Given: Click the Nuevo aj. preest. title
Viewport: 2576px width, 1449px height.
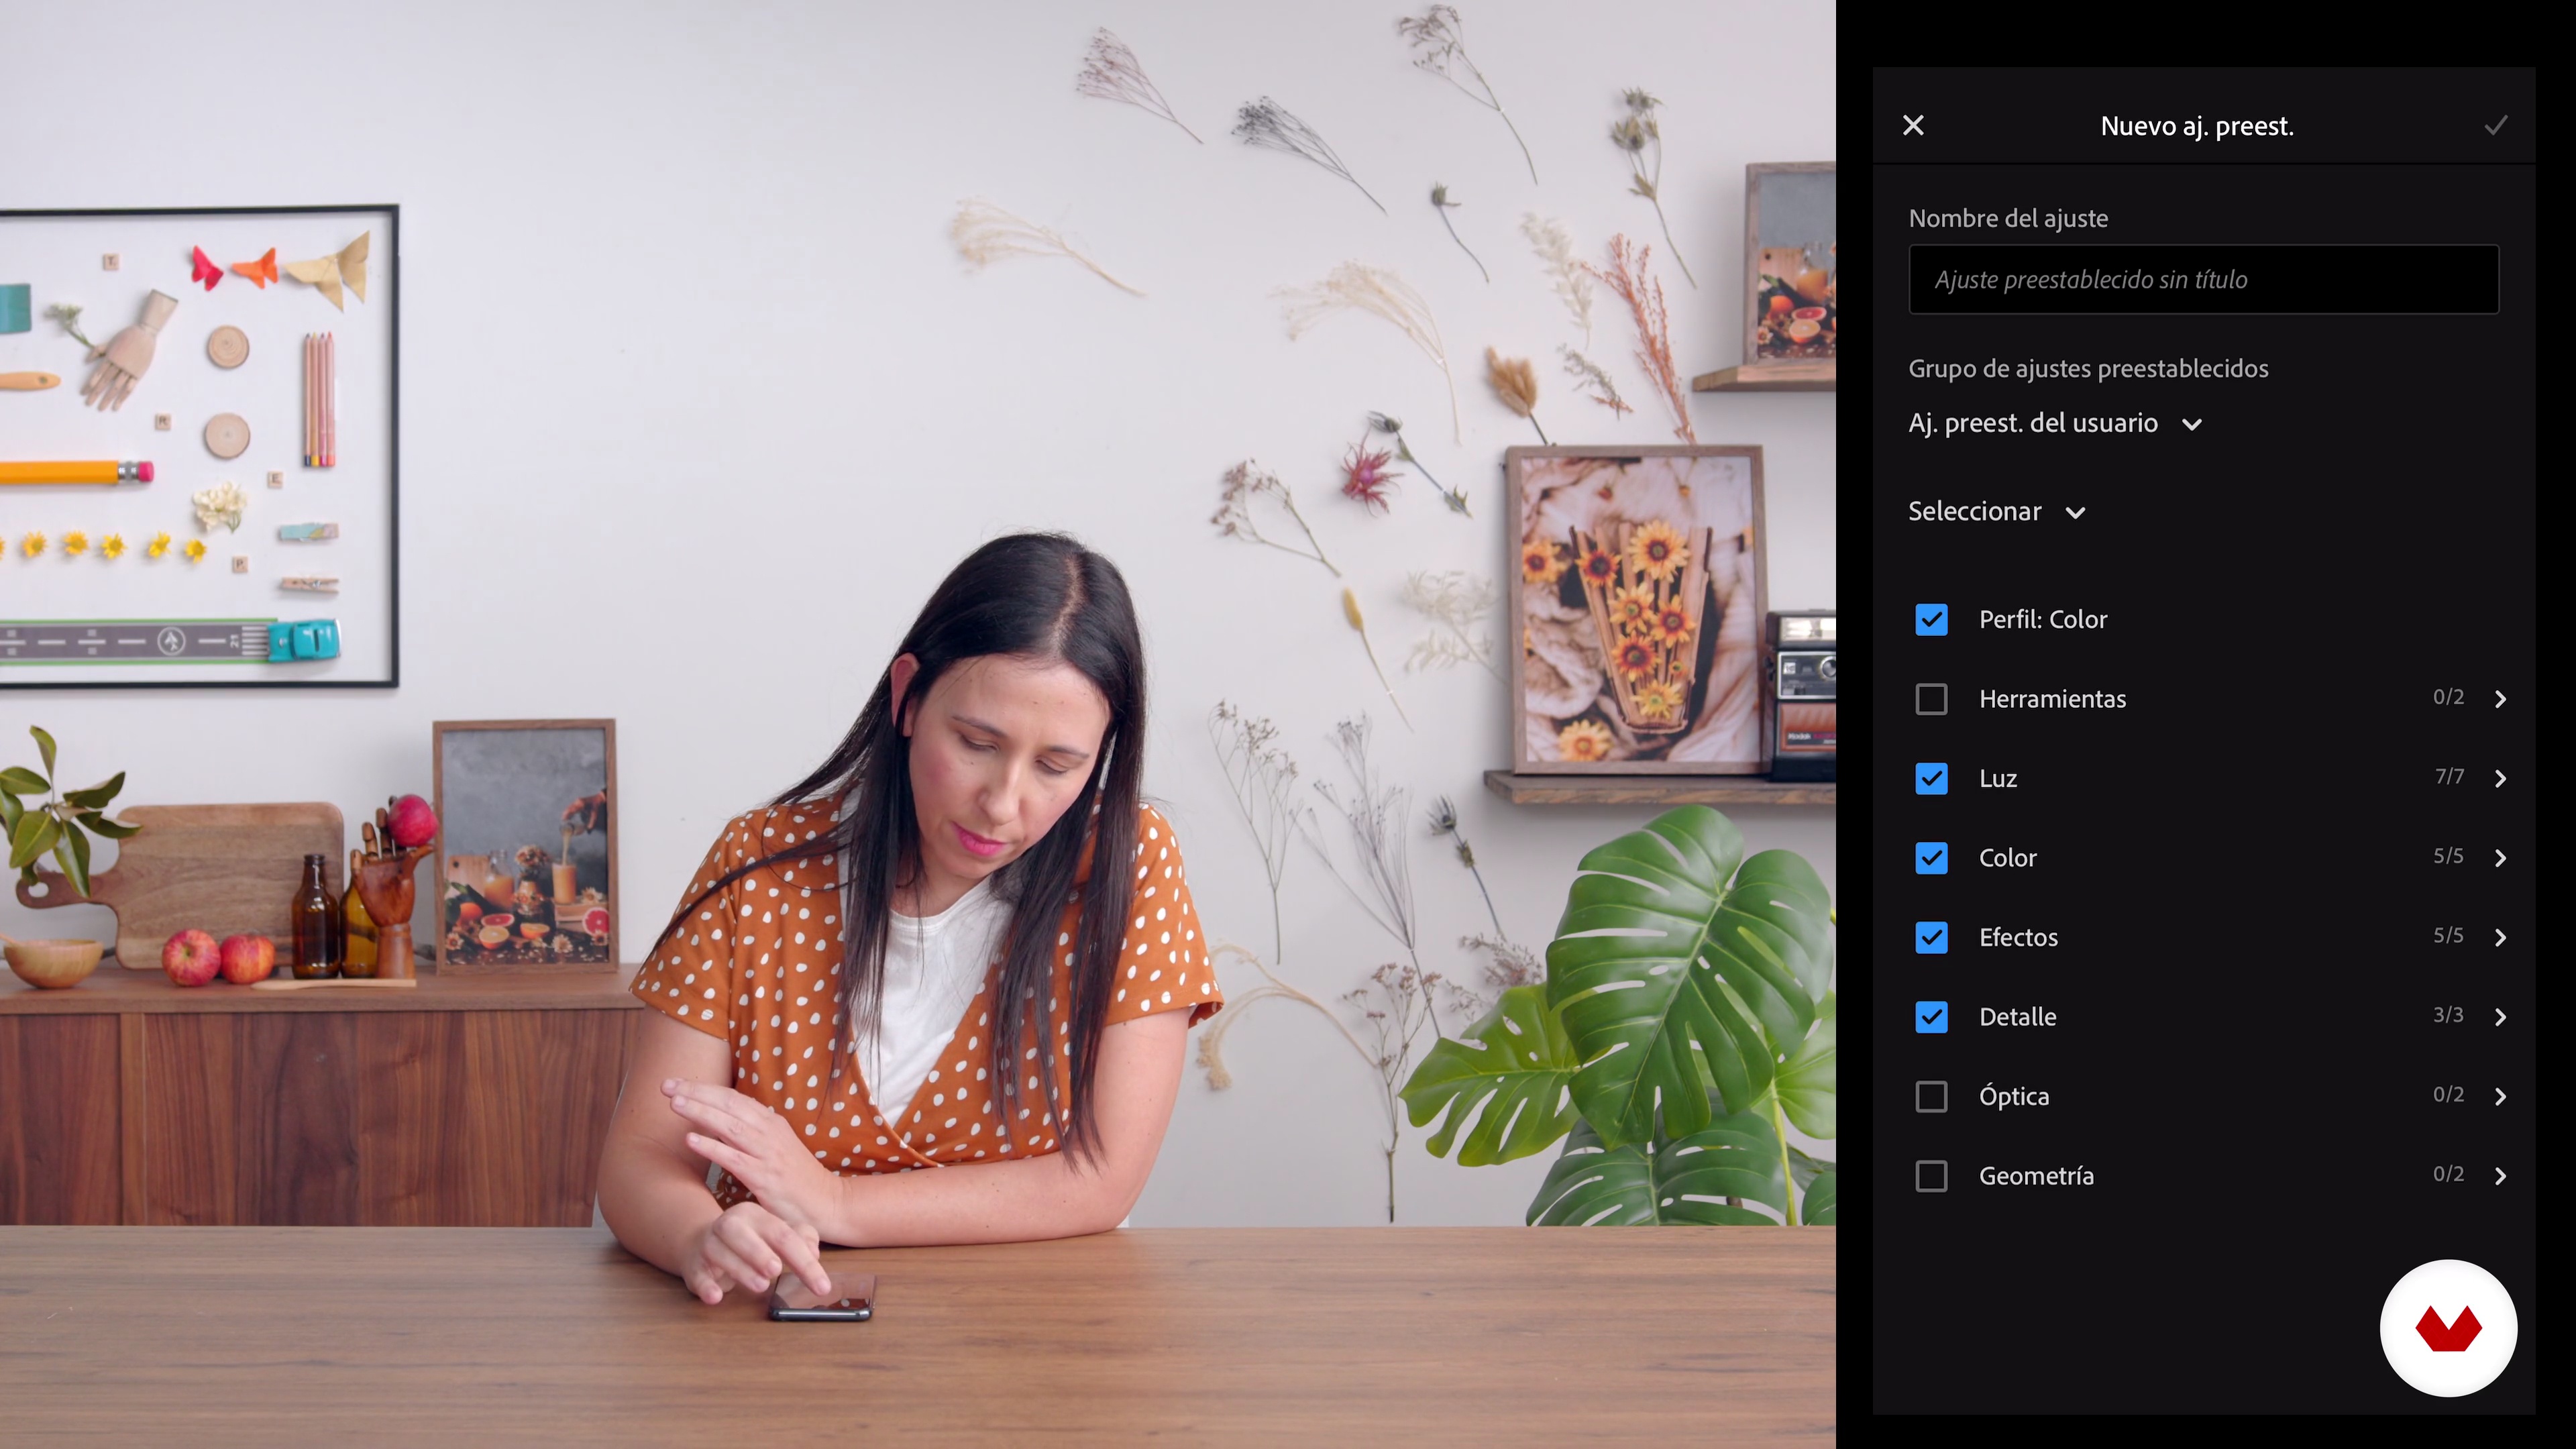Looking at the screenshot, I should (2197, 127).
